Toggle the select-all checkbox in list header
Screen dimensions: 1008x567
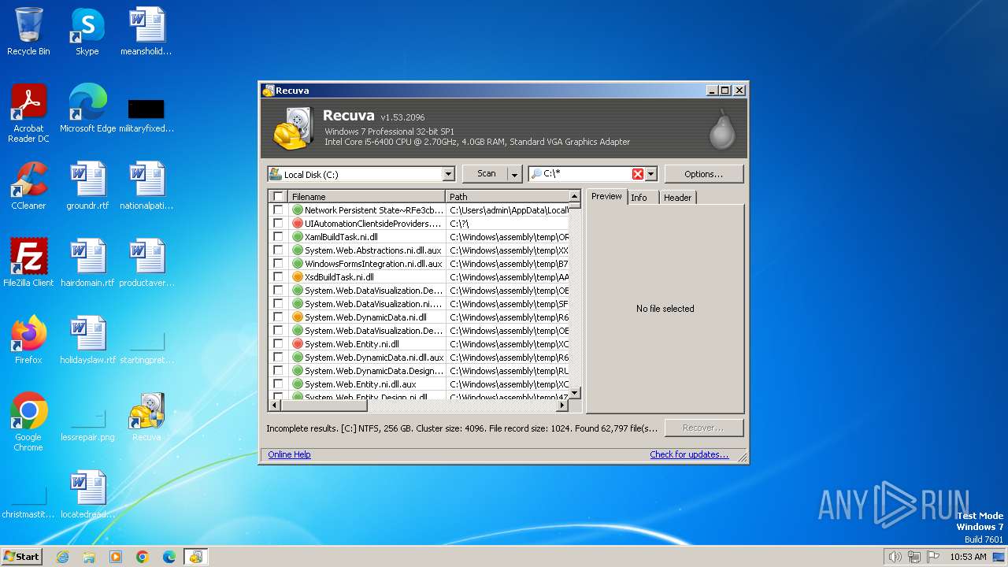pyautogui.click(x=278, y=197)
